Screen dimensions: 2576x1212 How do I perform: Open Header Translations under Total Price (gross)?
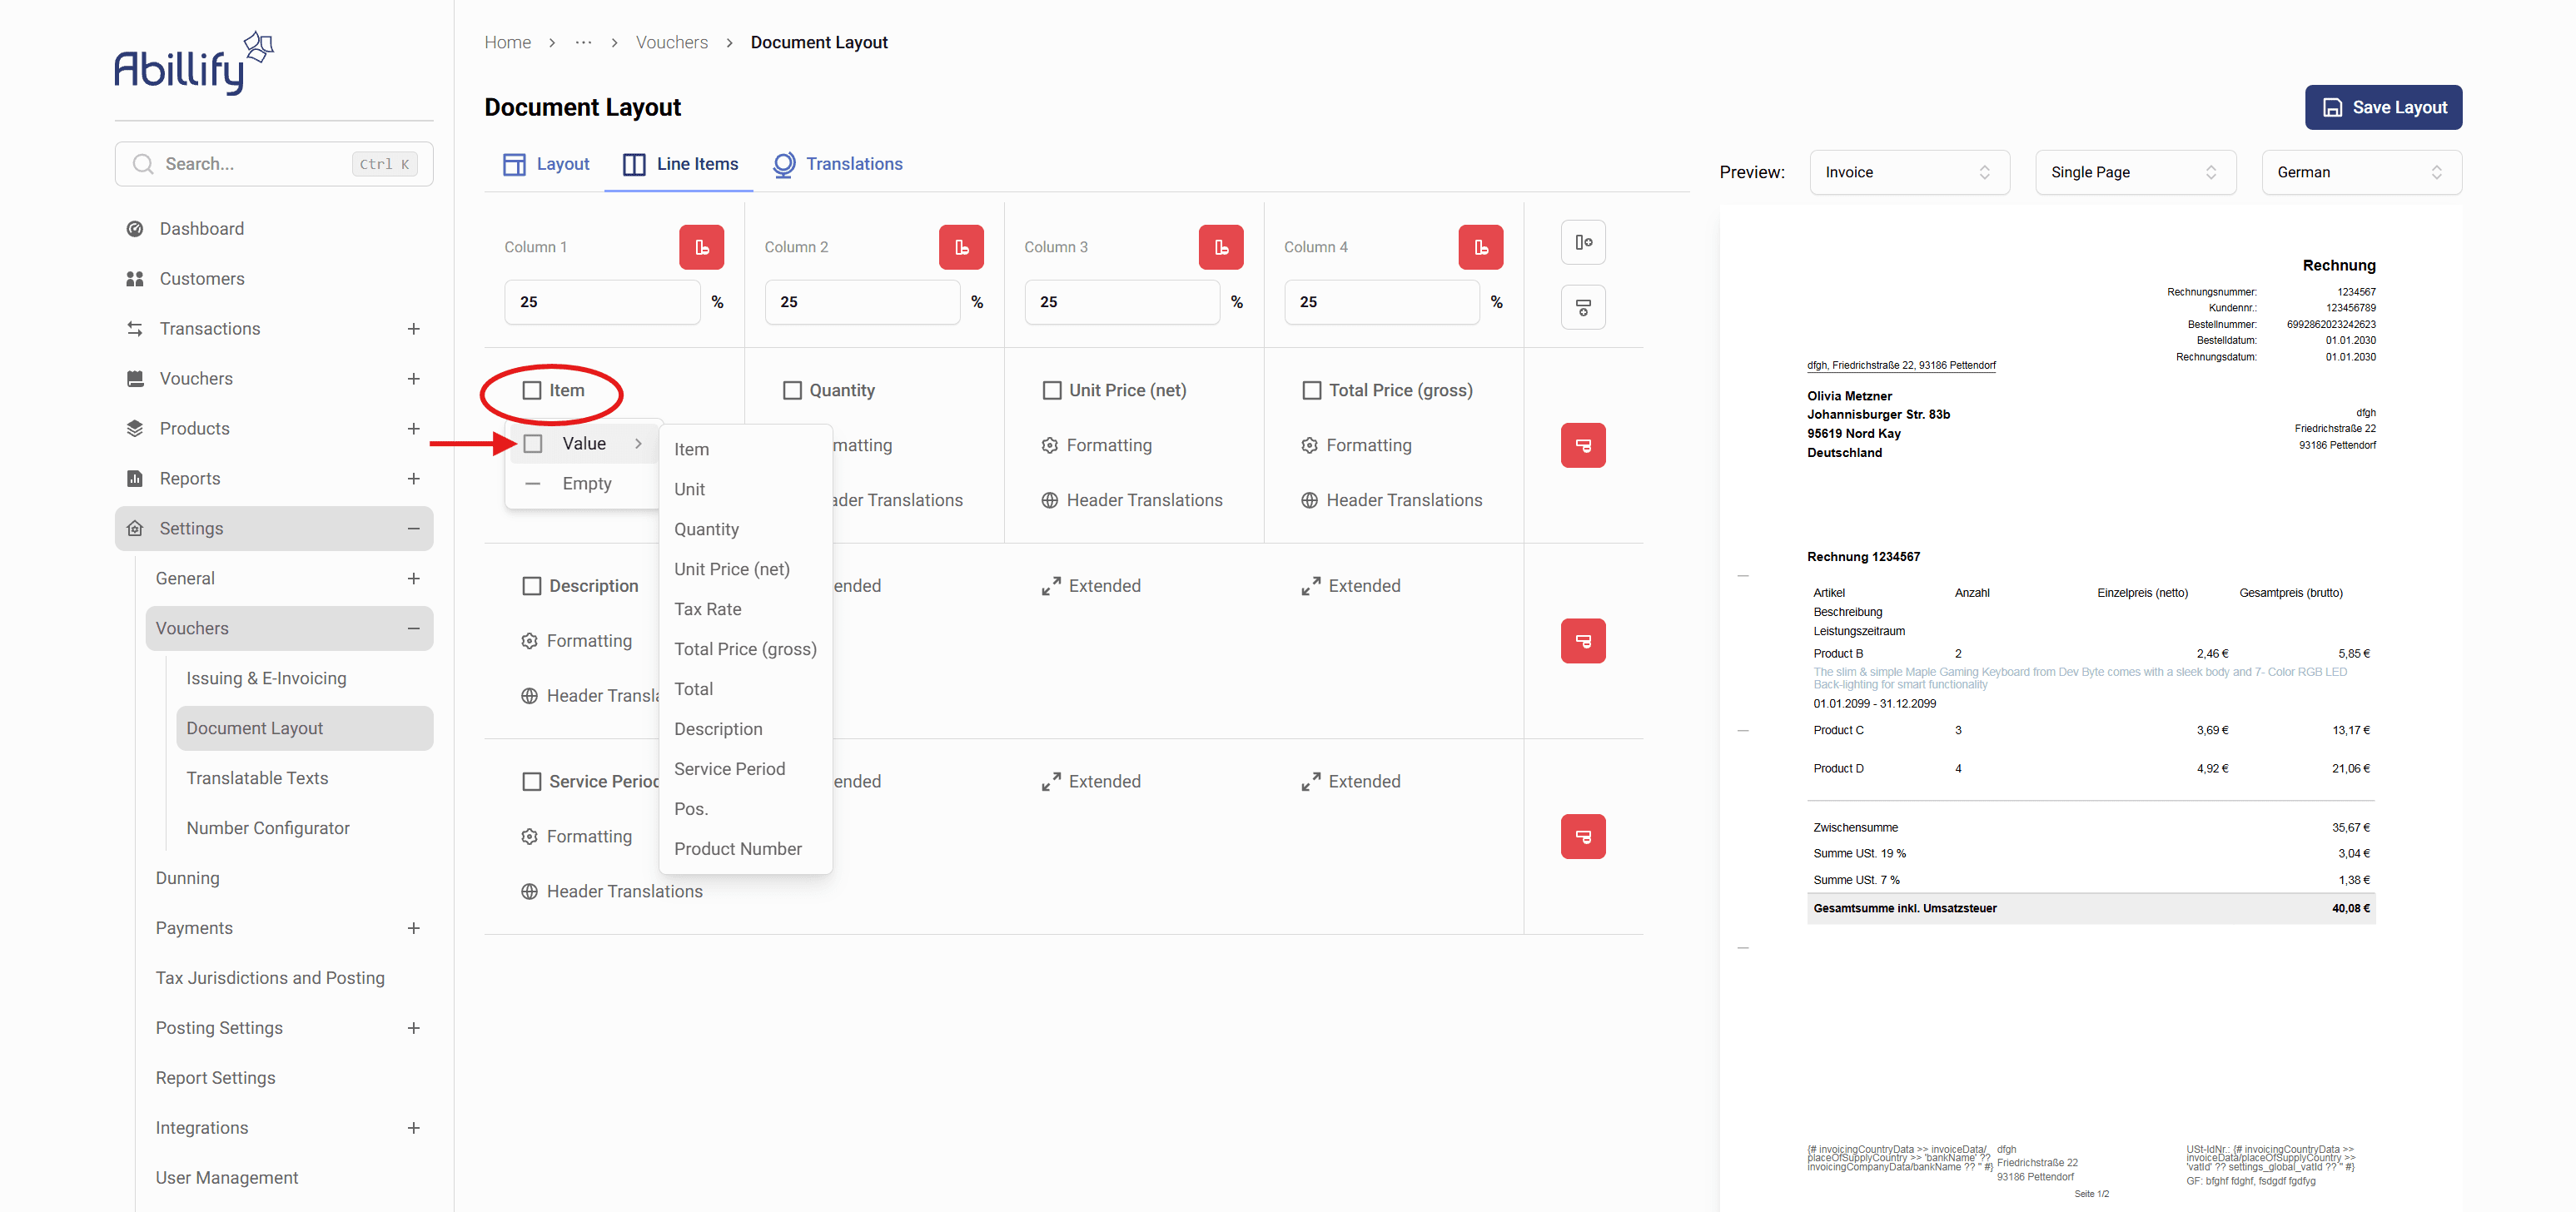pyautogui.click(x=1403, y=500)
